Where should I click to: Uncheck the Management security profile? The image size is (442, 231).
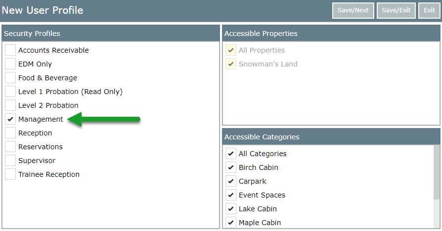tap(10, 119)
